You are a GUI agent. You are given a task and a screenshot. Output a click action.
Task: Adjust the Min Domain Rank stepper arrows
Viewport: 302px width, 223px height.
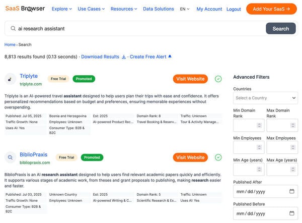click(x=259, y=125)
